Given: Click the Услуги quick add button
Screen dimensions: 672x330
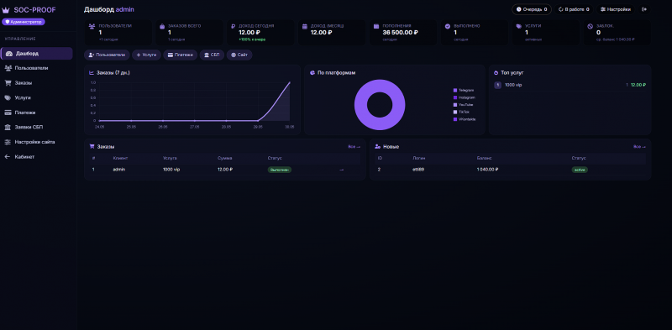Looking at the screenshot, I should coord(146,55).
